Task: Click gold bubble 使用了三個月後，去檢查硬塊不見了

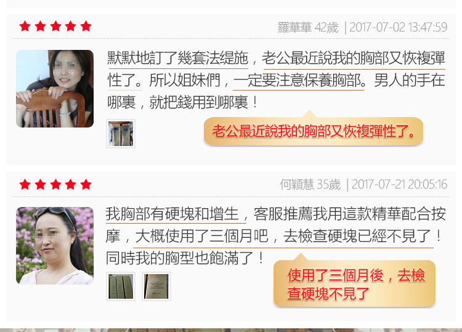Action: 354,284
